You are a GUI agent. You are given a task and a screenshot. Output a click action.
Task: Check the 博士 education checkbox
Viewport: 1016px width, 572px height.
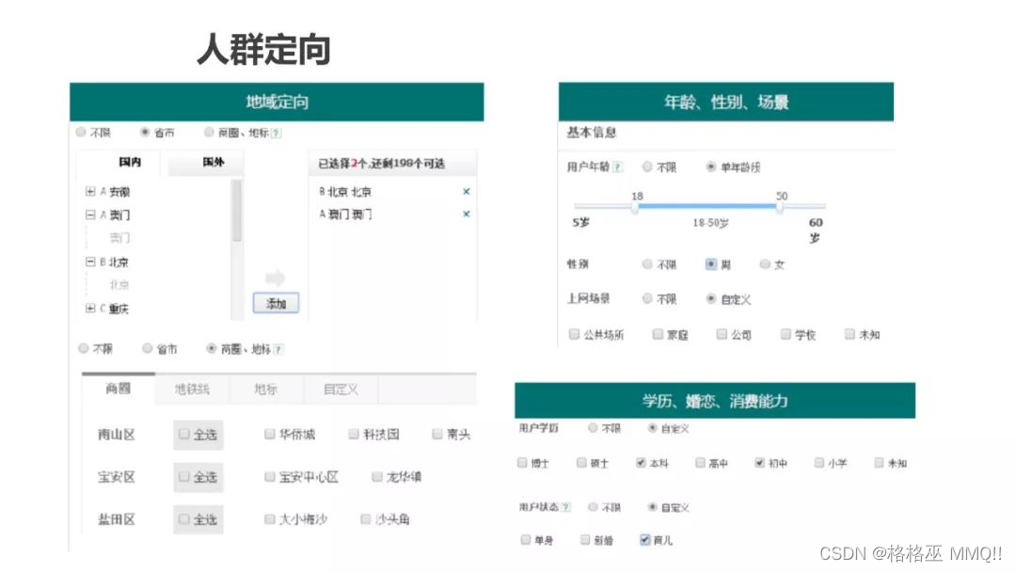coord(522,463)
